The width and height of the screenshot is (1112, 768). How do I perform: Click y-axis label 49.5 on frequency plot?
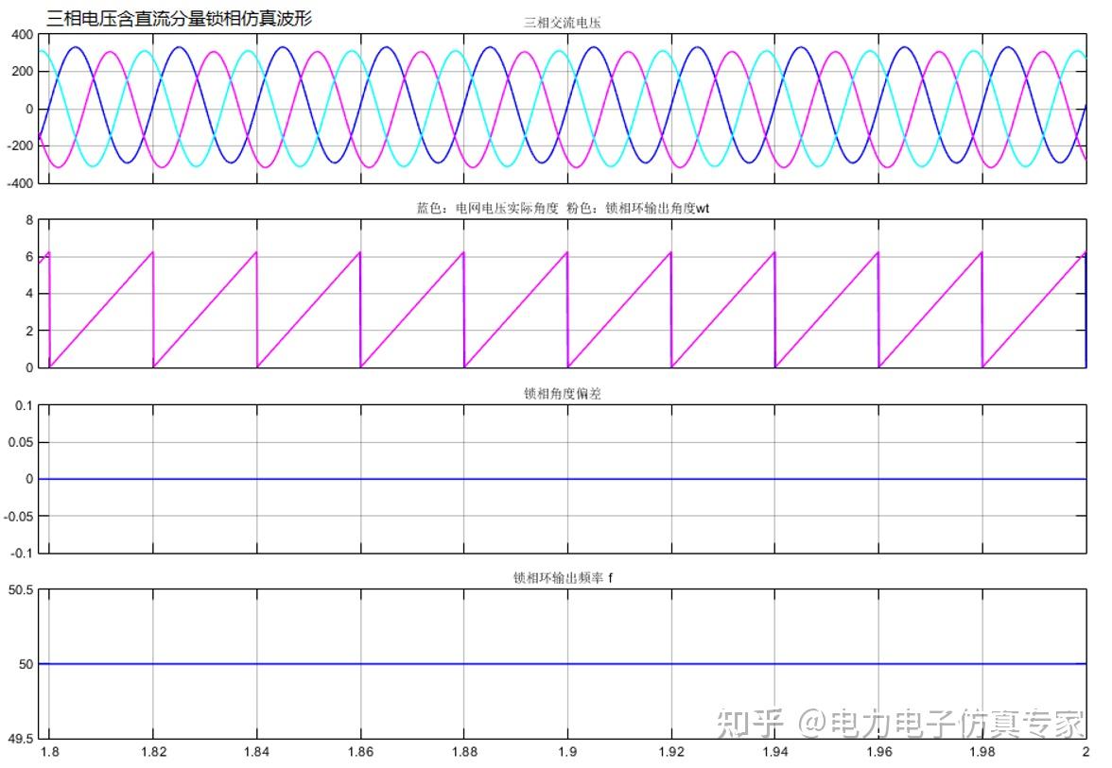tap(21, 739)
